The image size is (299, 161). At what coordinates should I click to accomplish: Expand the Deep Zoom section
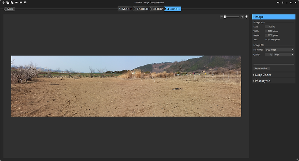(274, 75)
